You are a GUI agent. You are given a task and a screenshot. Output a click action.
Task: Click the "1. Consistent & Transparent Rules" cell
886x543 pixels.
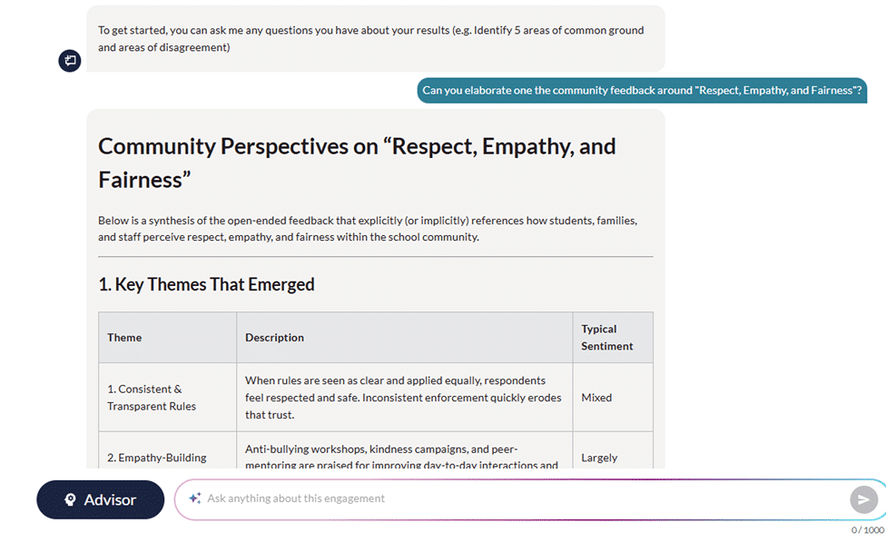[152, 398]
